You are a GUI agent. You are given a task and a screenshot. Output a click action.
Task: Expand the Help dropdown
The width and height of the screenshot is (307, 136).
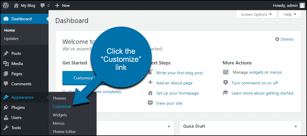[x=290, y=14]
